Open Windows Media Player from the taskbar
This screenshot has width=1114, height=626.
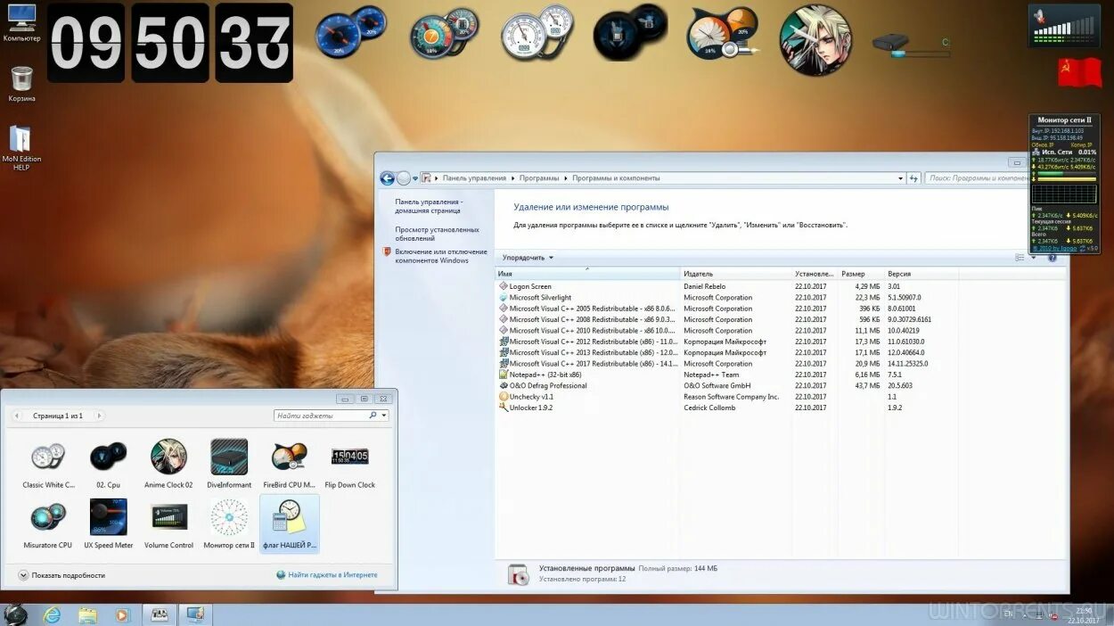123,614
